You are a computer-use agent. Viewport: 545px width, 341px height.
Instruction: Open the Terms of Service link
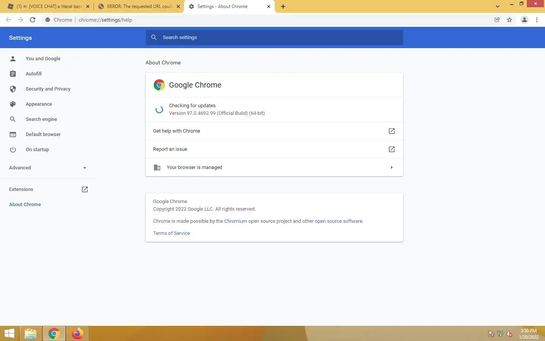pyautogui.click(x=171, y=233)
